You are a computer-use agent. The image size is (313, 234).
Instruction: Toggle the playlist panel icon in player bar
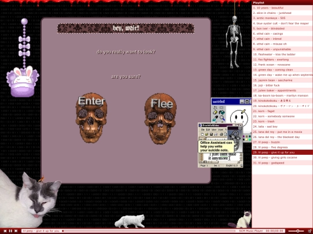click(x=310, y=231)
